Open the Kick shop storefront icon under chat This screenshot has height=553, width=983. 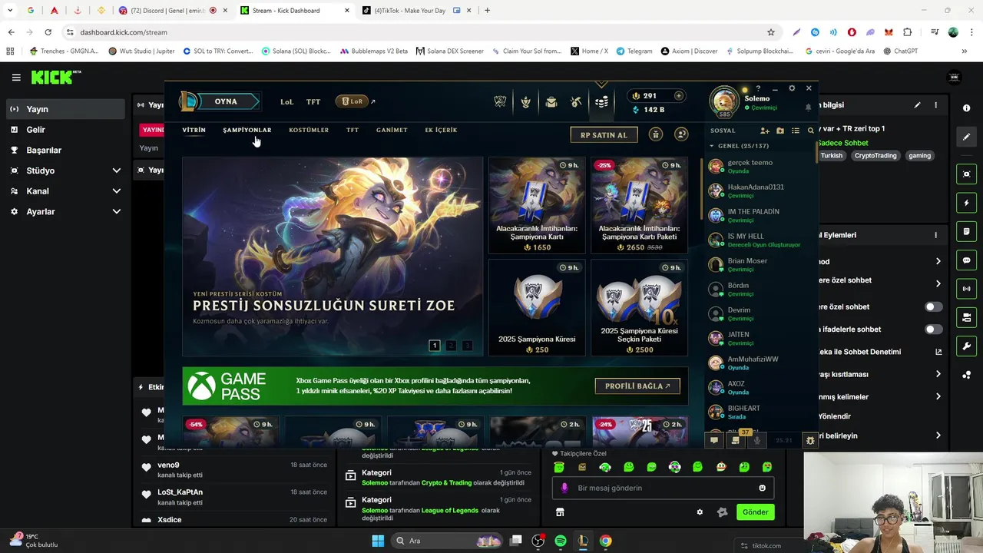pos(560,512)
